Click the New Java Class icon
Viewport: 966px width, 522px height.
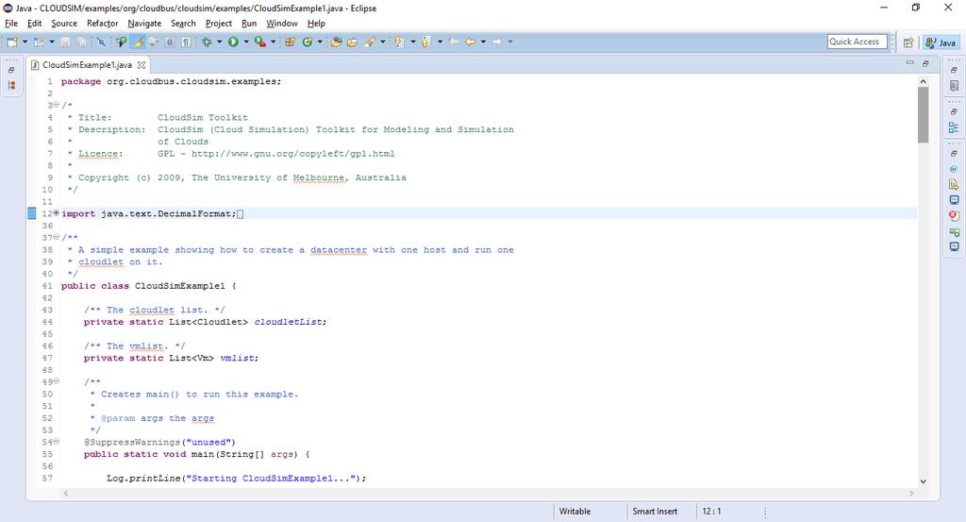(307, 42)
